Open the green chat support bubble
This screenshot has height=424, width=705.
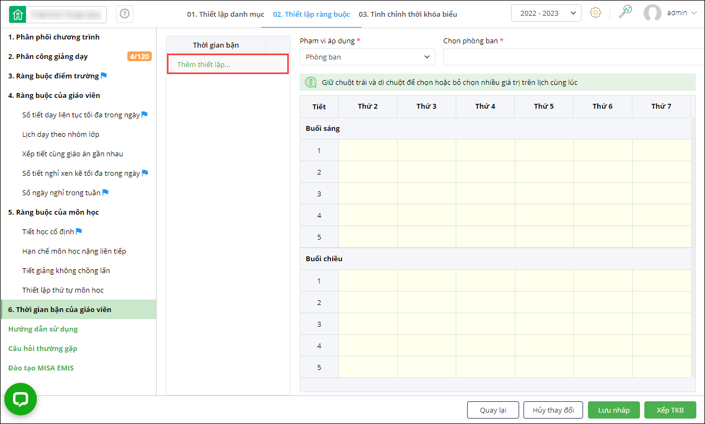click(21, 399)
